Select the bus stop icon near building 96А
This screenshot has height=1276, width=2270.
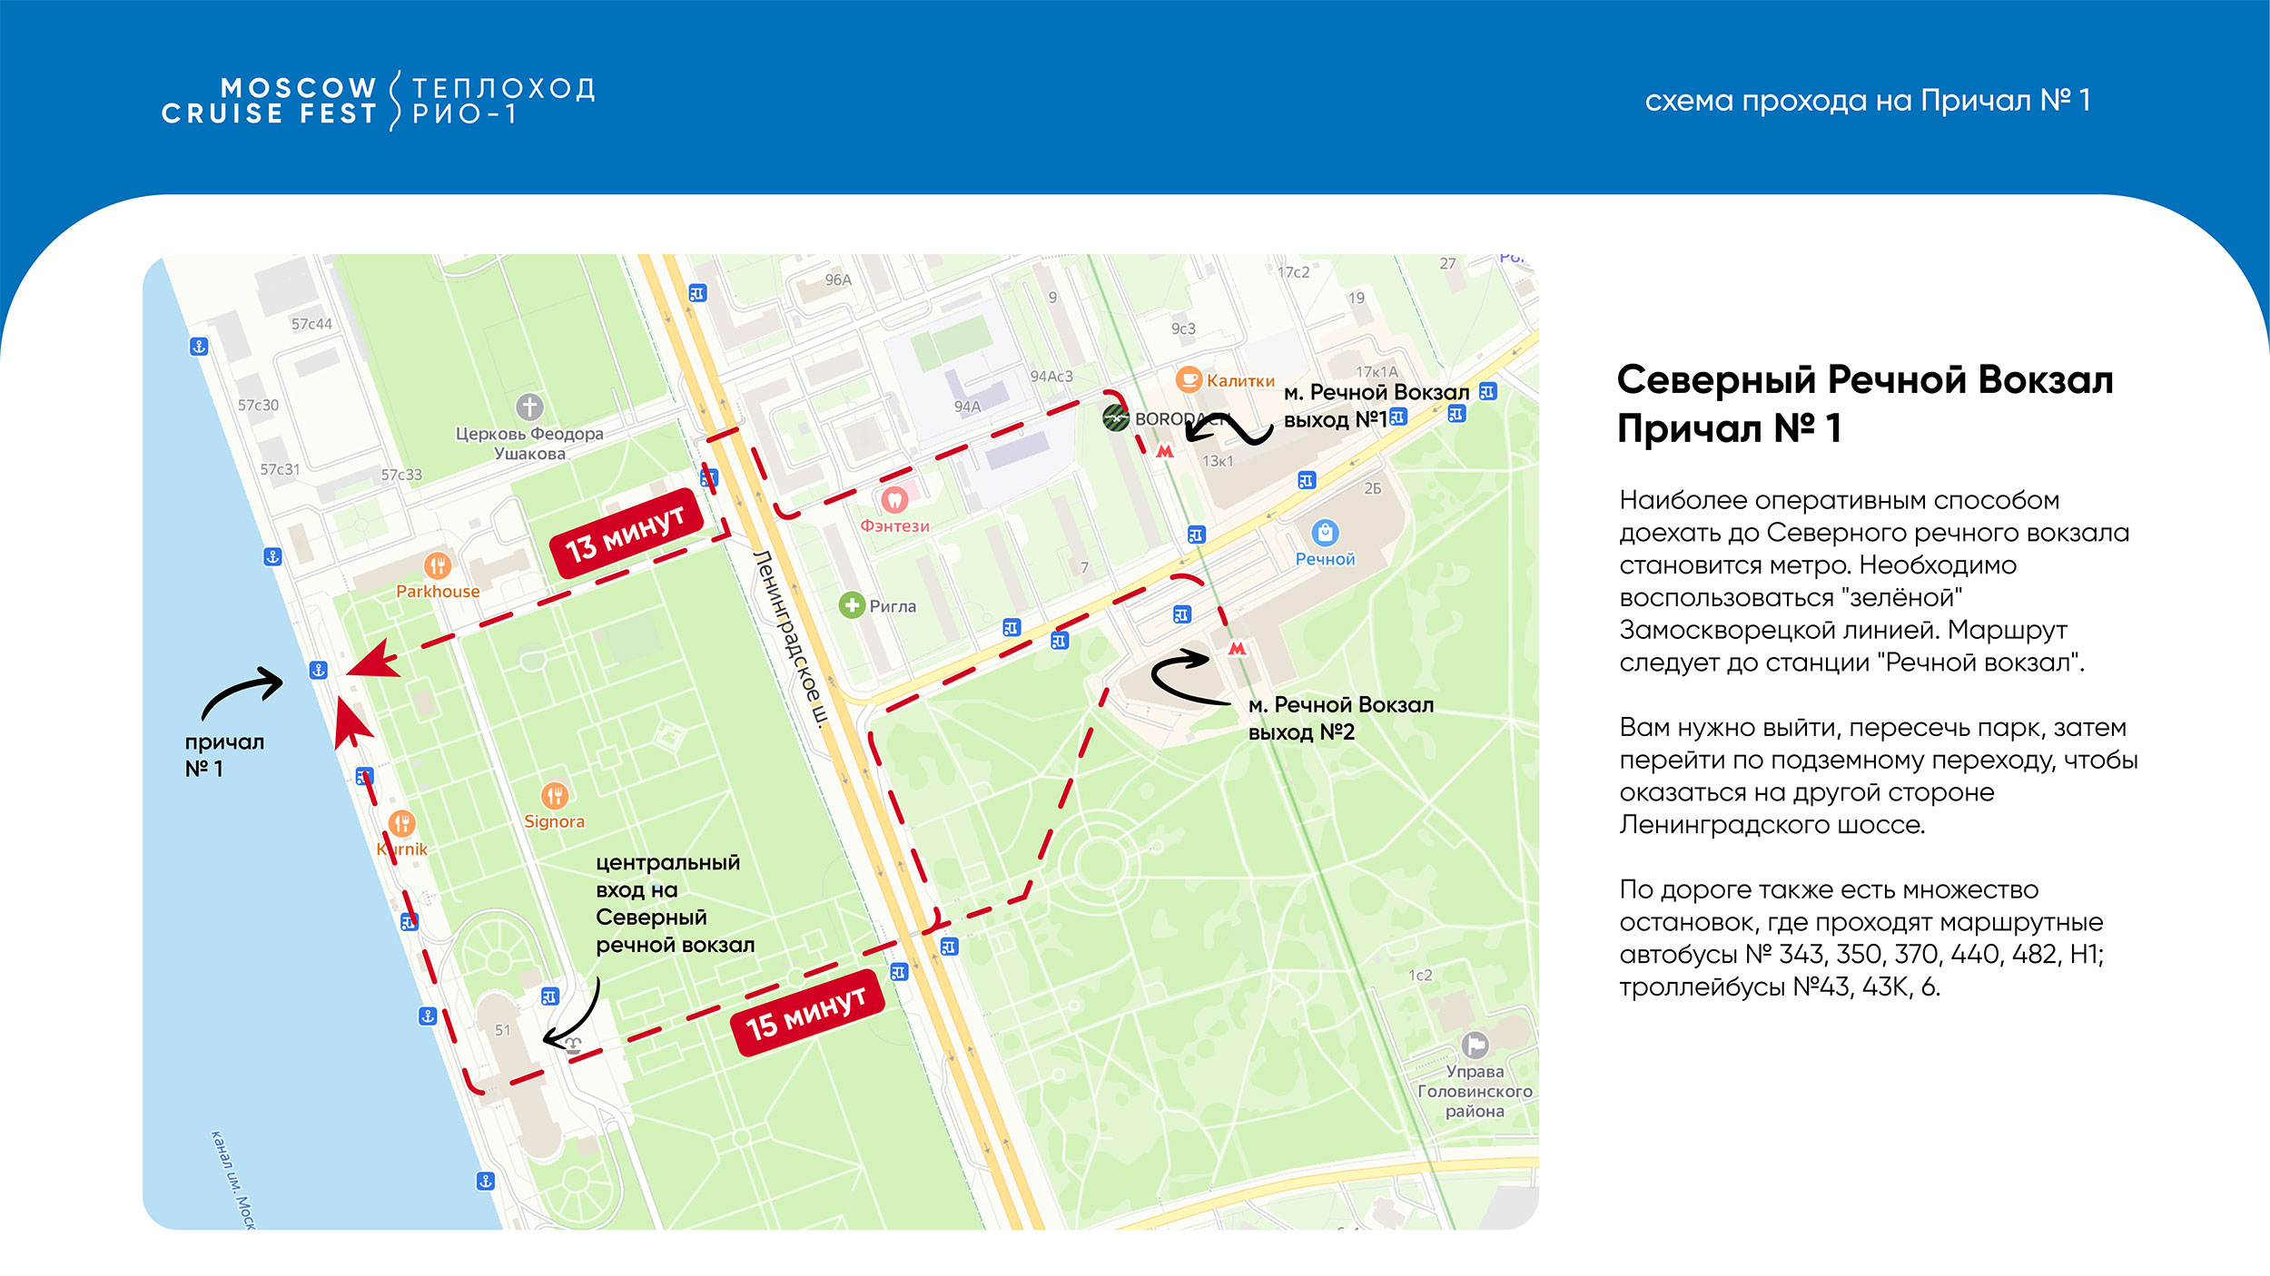point(697,293)
